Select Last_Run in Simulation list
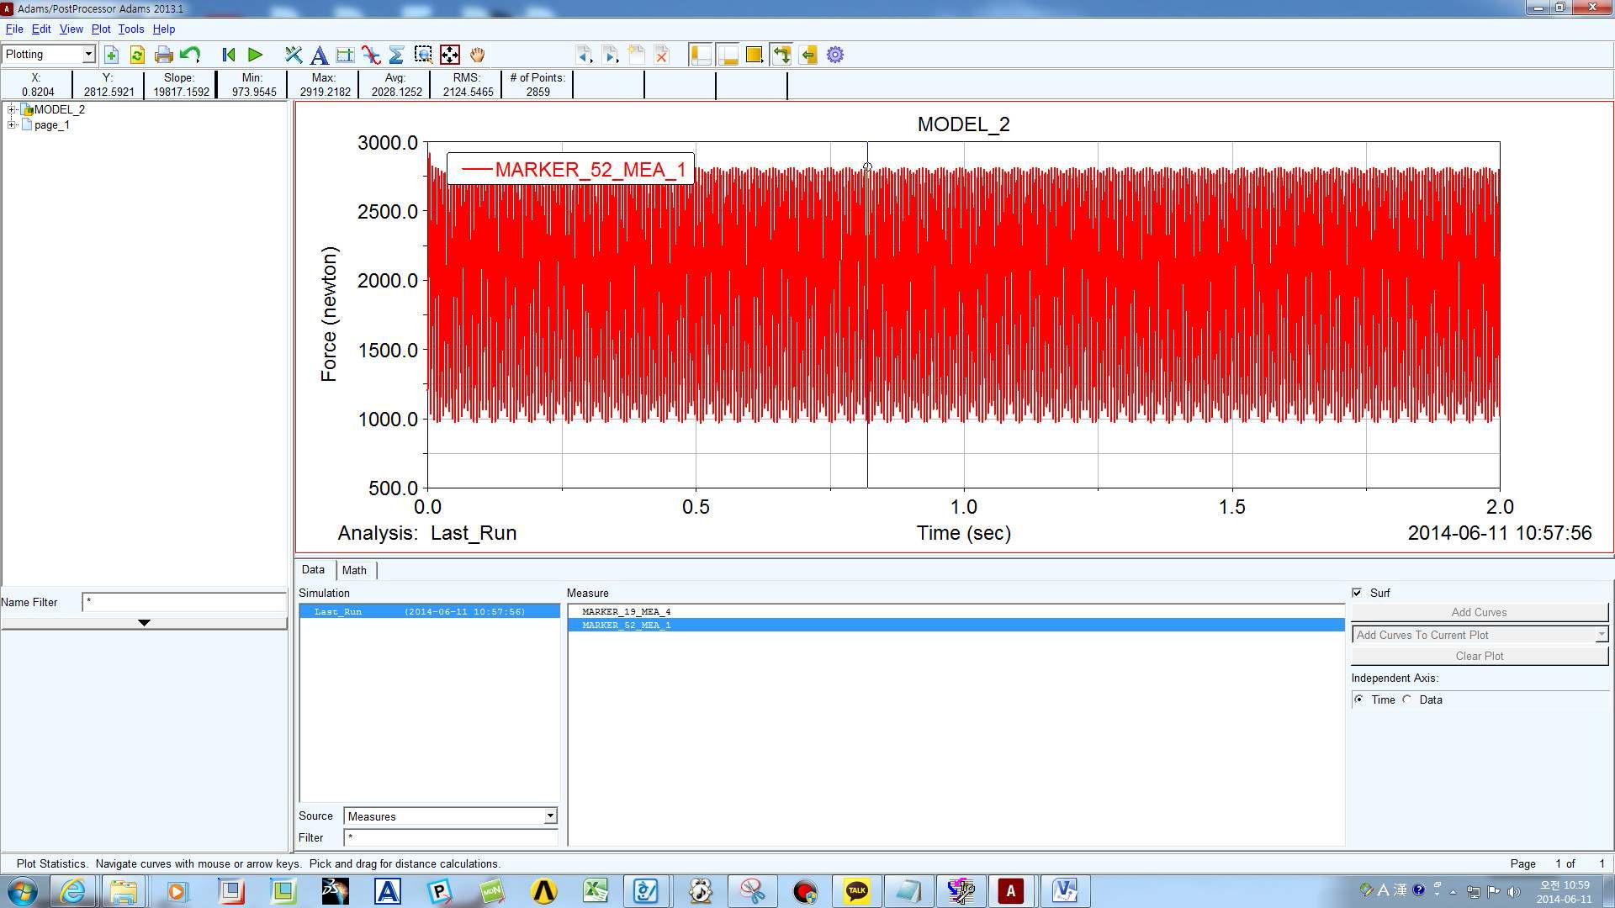The width and height of the screenshot is (1615, 908). pyautogui.click(x=429, y=611)
